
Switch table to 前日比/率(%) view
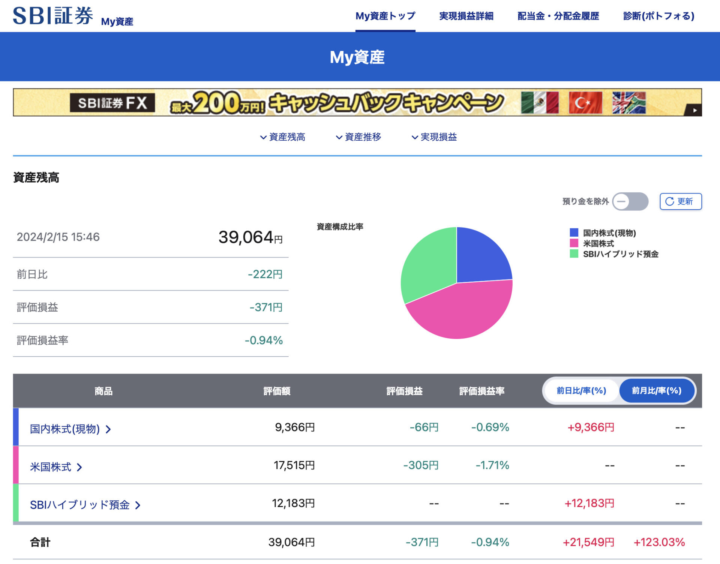tap(581, 391)
